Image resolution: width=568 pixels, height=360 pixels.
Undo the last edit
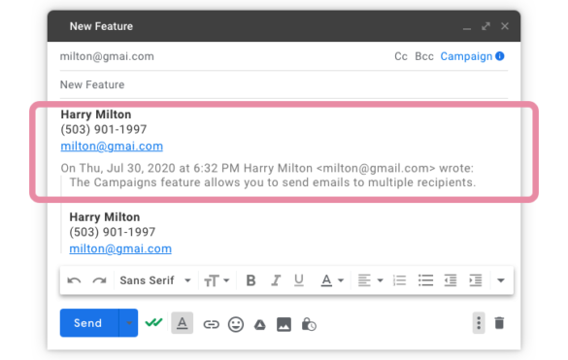(74, 280)
